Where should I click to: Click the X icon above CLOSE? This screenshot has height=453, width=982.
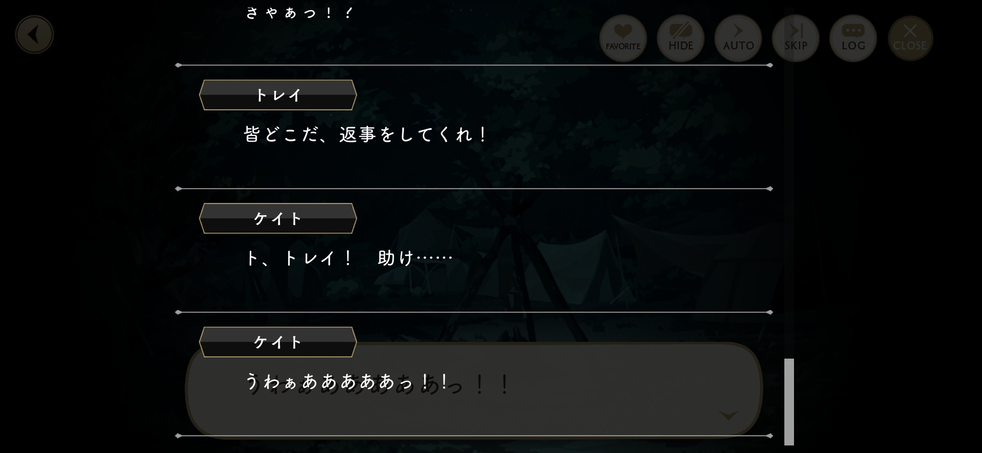[x=910, y=31]
